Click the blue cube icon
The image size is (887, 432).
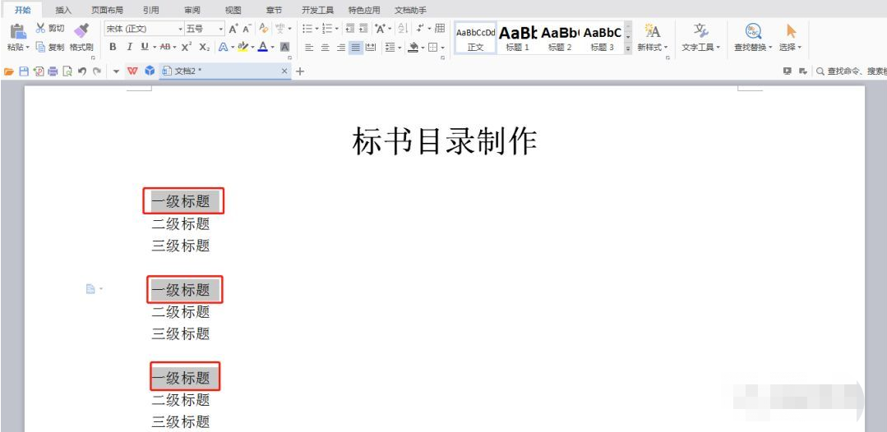pos(150,71)
